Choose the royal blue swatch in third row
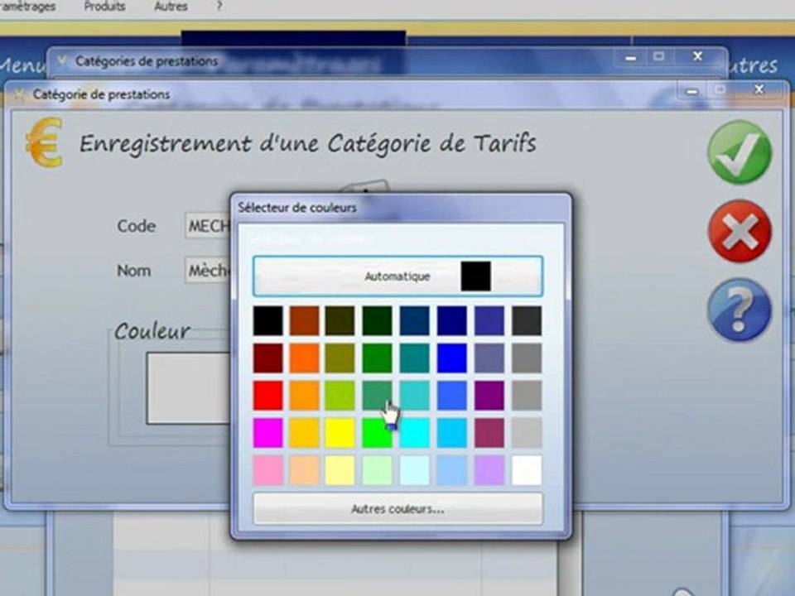The height and width of the screenshot is (596, 795). tap(452, 396)
